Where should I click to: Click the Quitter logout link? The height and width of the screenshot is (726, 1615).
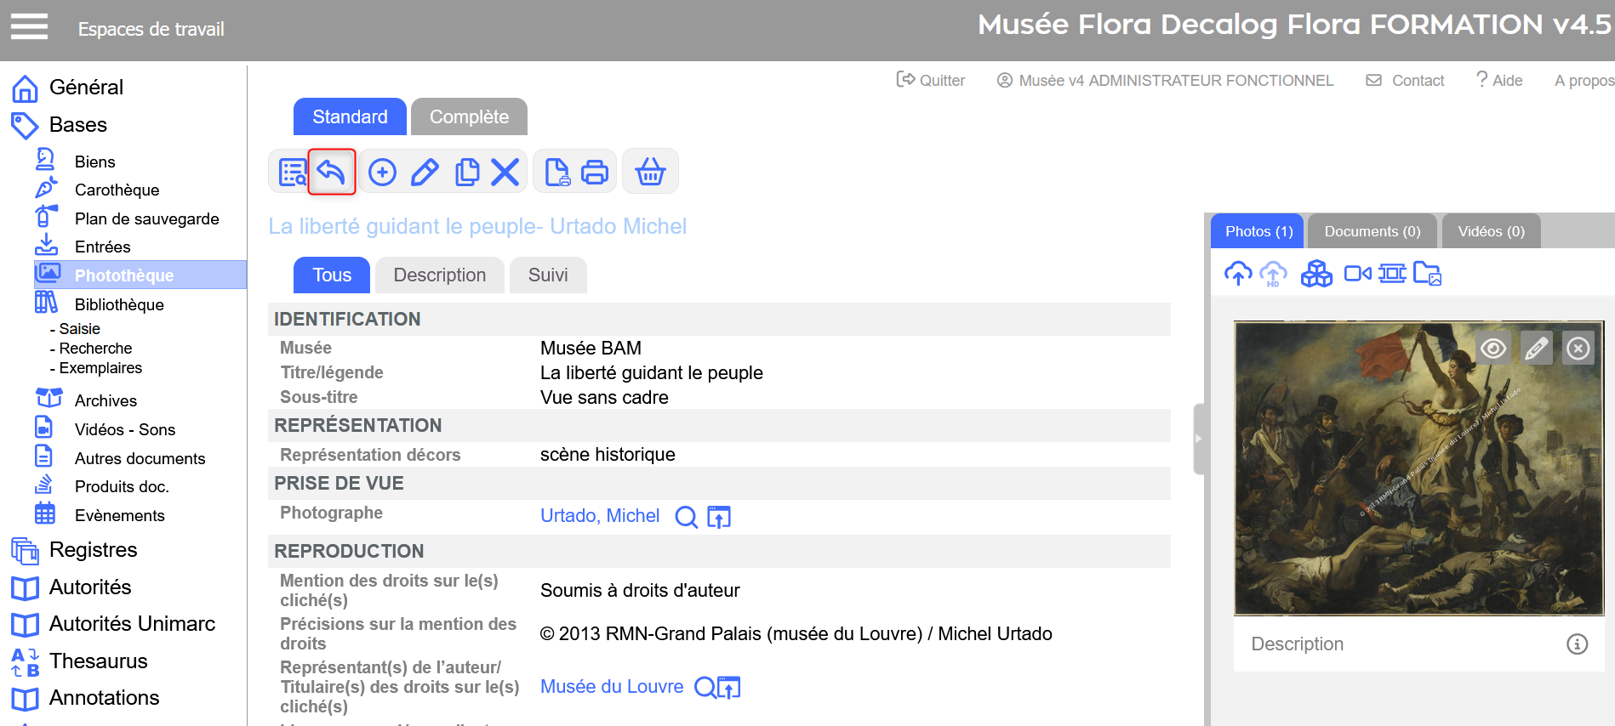point(932,81)
